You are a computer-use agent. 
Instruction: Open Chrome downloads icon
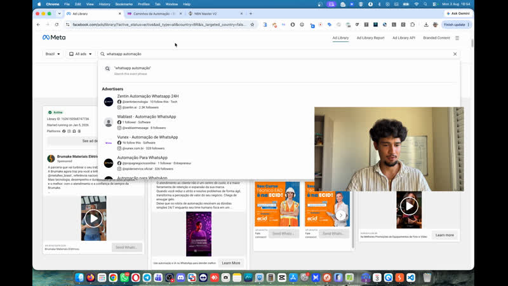point(426,25)
